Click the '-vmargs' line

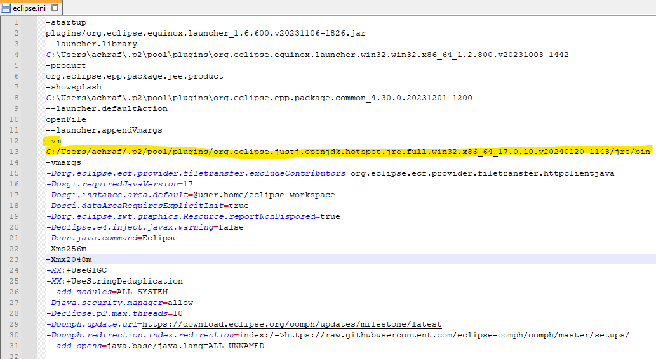click(x=64, y=162)
